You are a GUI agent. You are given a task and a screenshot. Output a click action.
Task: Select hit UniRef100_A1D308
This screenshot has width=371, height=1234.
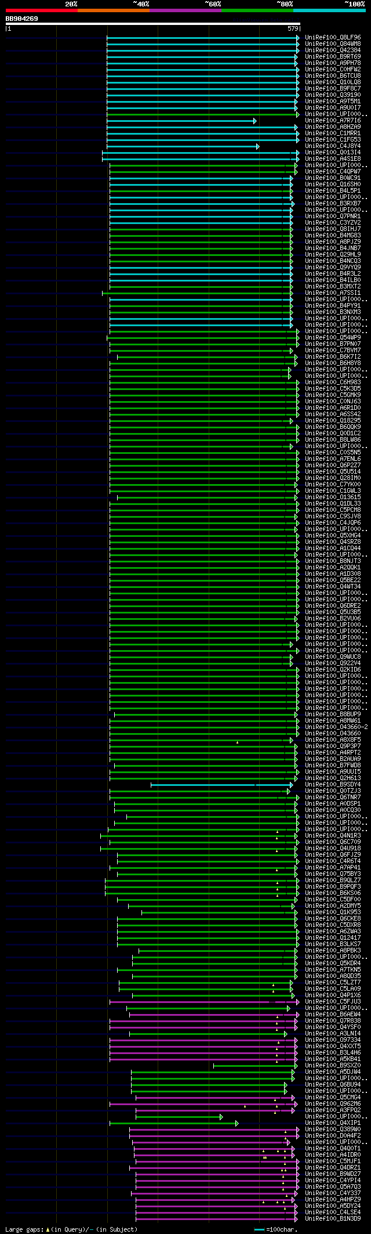coord(333,573)
